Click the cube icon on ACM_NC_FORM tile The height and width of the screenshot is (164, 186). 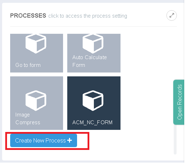(x=93, y=101)
